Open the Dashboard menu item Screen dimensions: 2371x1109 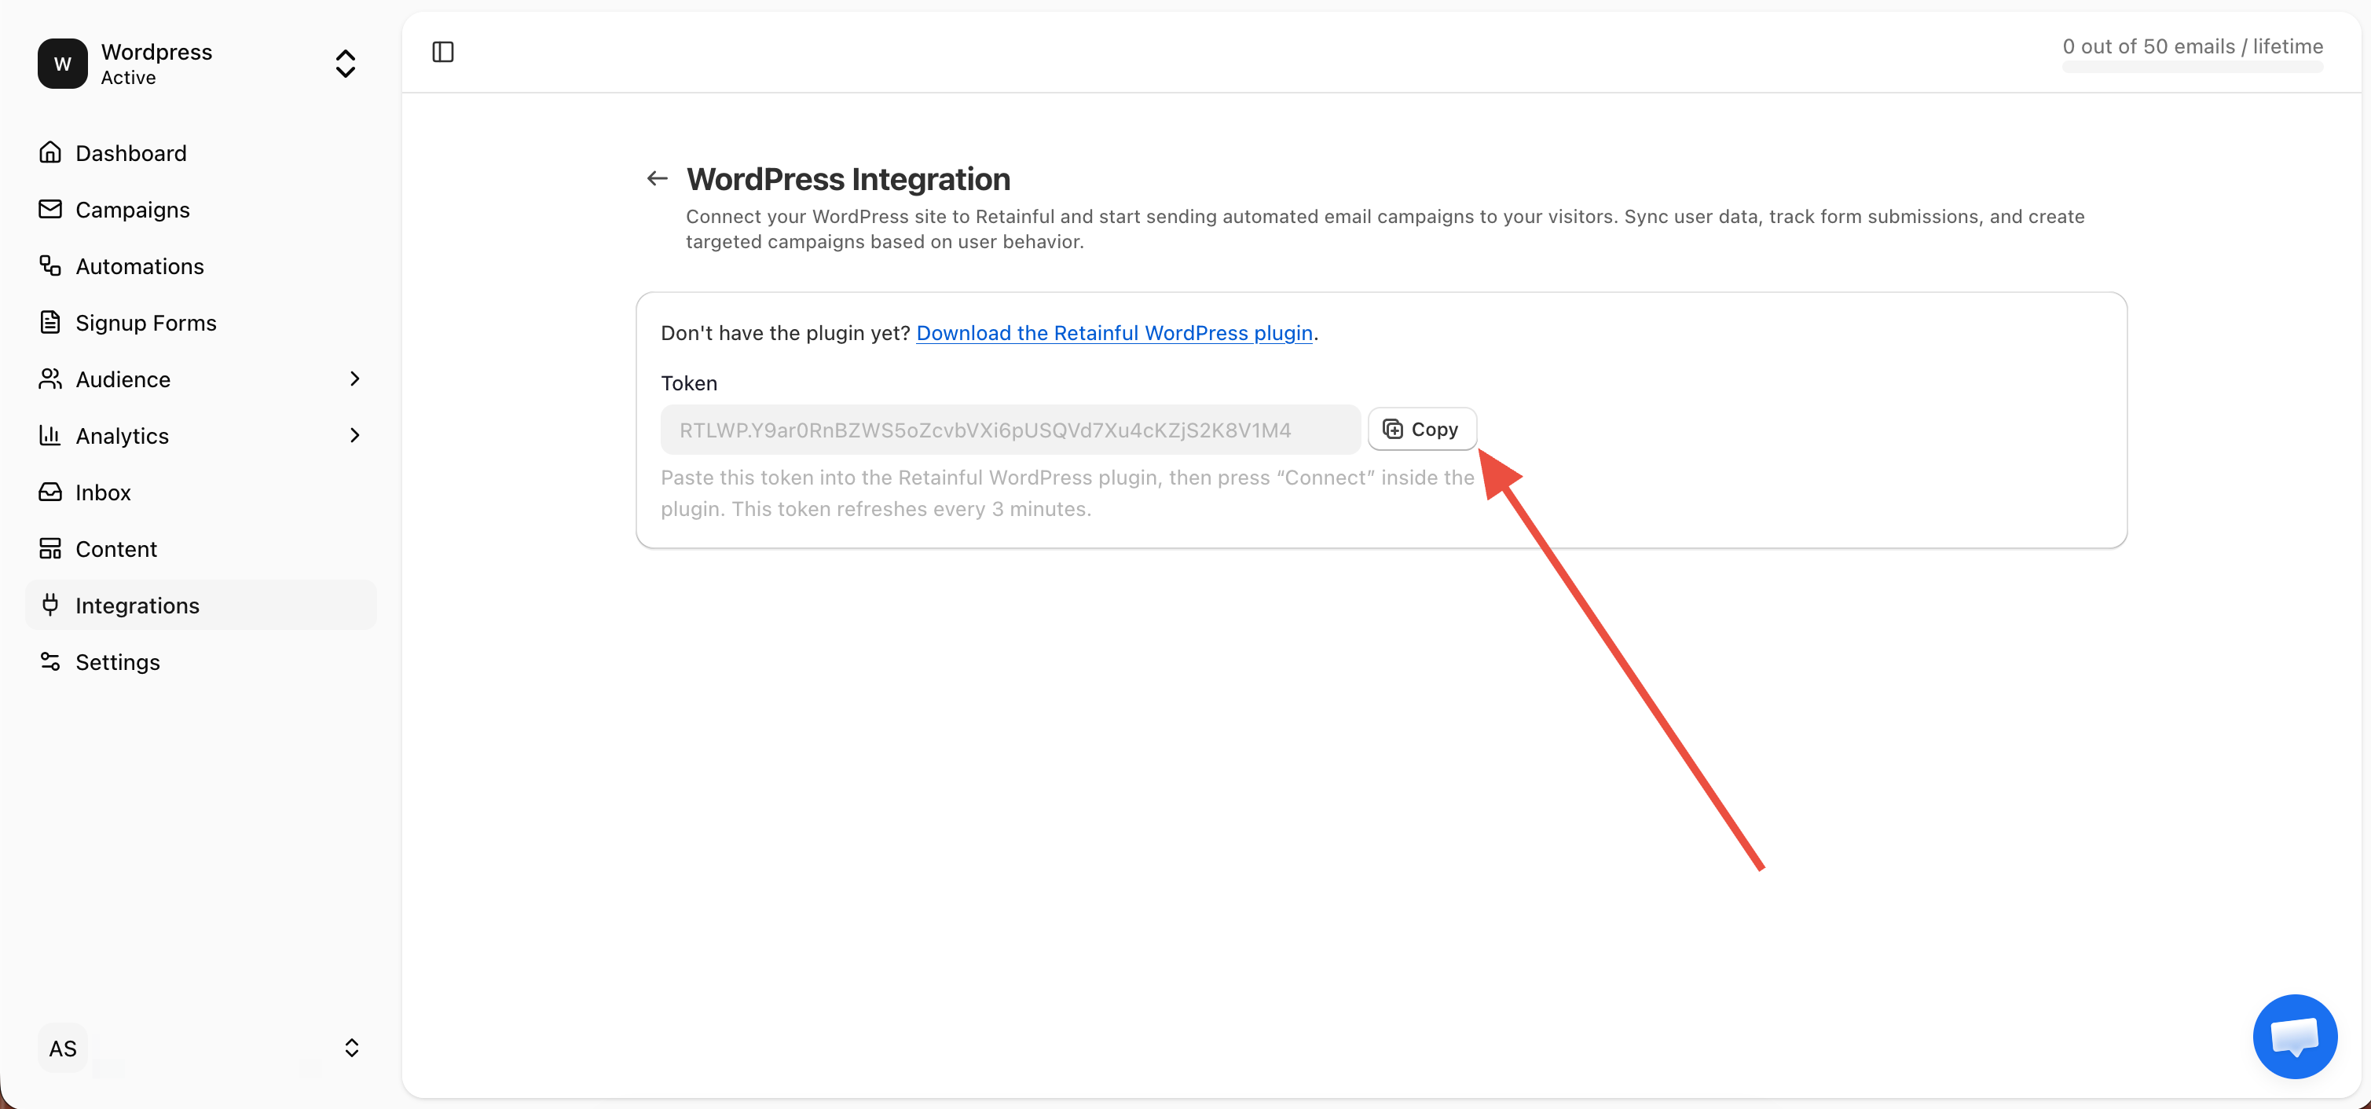200,153
